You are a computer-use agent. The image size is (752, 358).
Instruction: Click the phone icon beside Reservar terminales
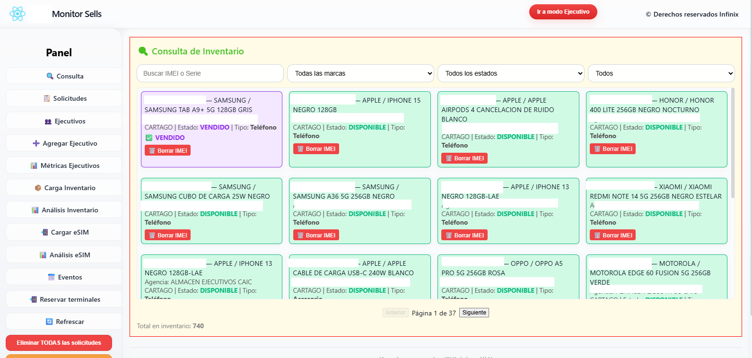coord(33,299)
